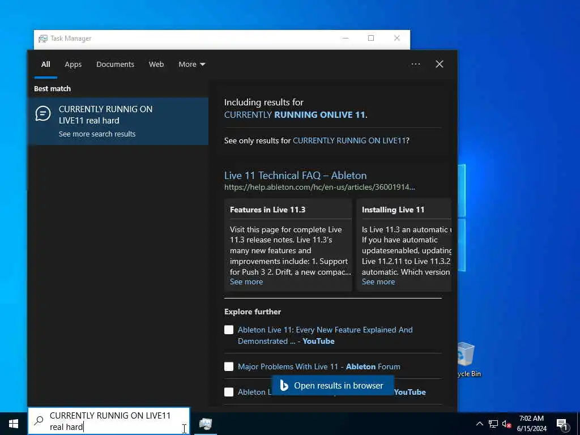Open Major Problems With Live 11 forum link
The image size is (580, 435).
[319, 366]
